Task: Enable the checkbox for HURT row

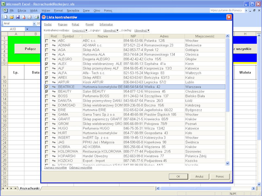Action: 46,133
